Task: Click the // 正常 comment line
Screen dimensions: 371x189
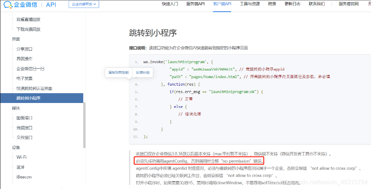Action: point(185,99)
